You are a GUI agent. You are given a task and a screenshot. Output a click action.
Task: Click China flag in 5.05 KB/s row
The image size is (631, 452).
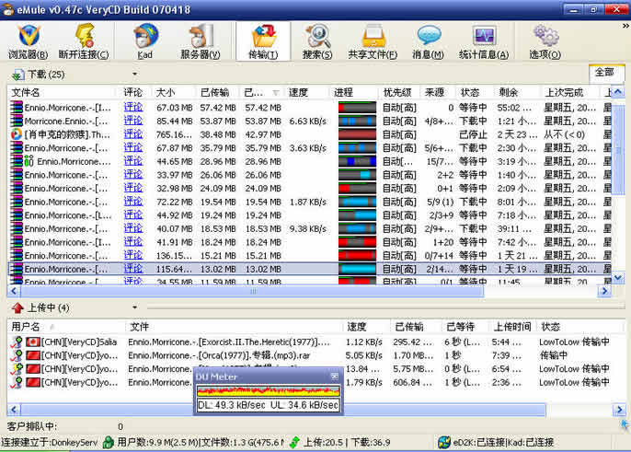pos(32,355)
